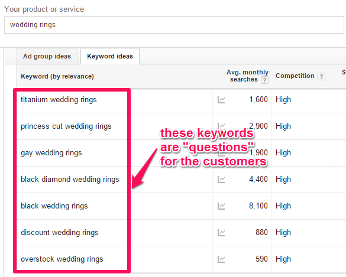
Task: Select keyword overstock wedding rings
Action: pos(62,259)
